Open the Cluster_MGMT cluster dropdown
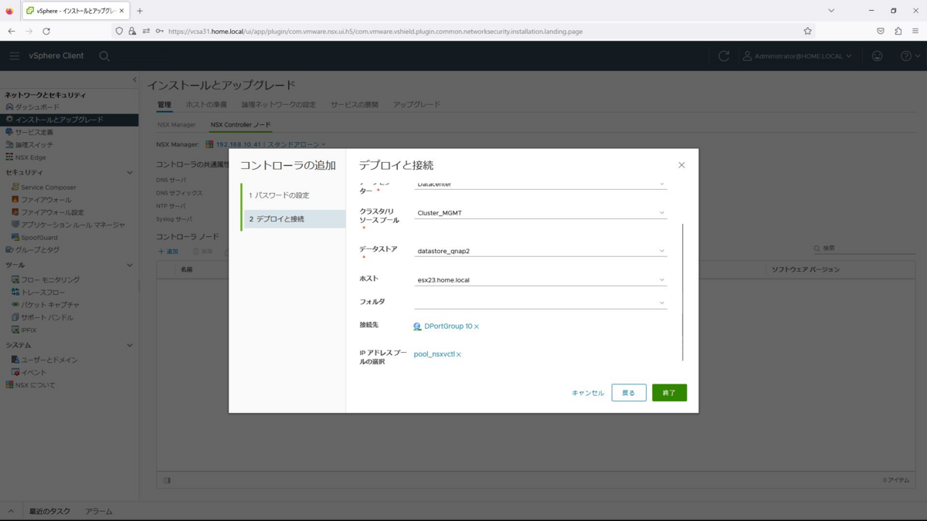The width and height of the screenshot is (927, 521). point(540,212)
